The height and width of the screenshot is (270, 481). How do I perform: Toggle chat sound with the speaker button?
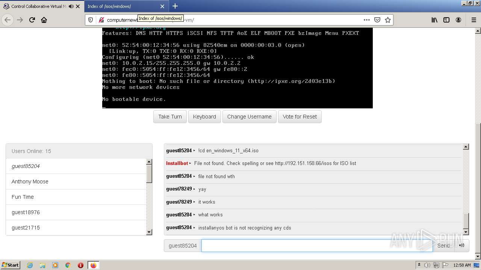(x=462, y=246)
